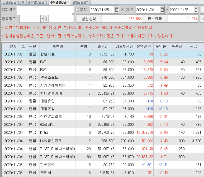The height and width of the screenshot is (177, 204).
Task: Sort by 수량 column header
Action: pyautogui.click(x=83, y=46)
